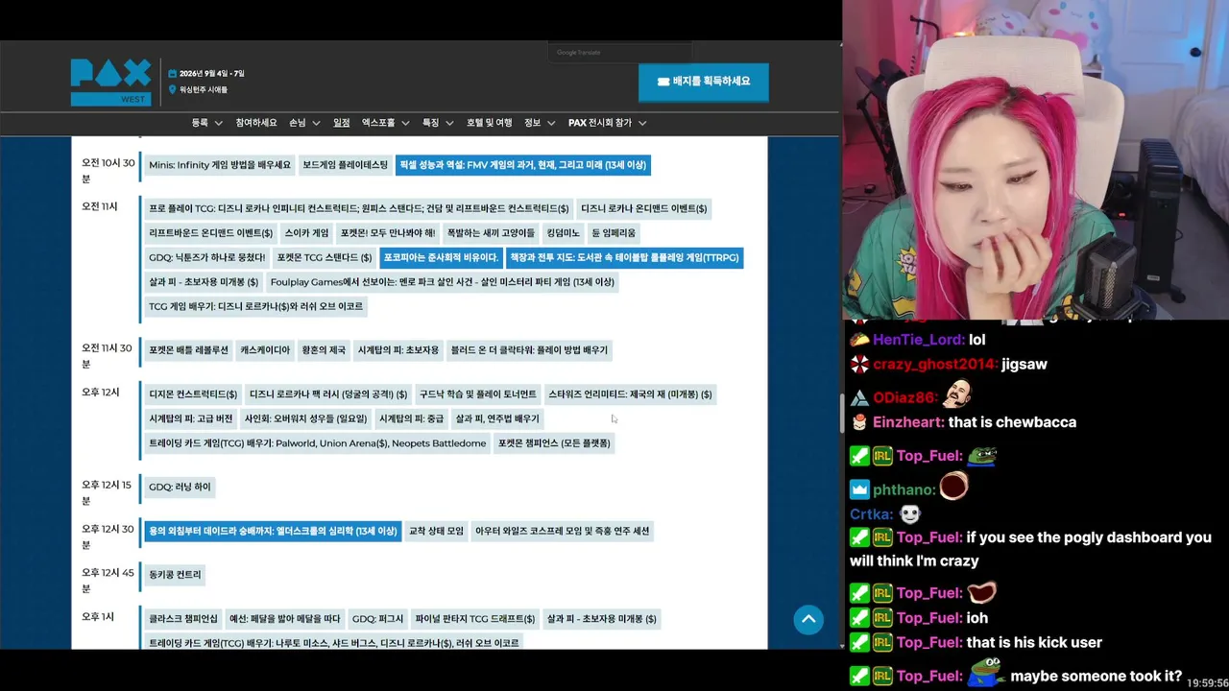Open 구드닉 학습 및 플레이 토너먼트 event

[478, 394]
